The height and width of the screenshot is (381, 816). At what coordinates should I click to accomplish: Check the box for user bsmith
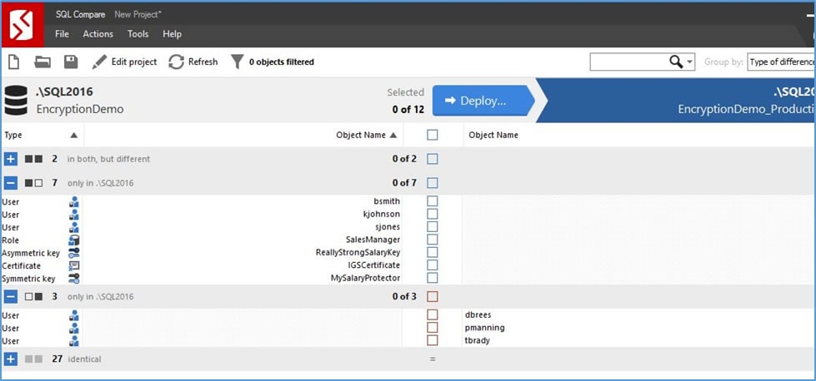coord(432,201)
